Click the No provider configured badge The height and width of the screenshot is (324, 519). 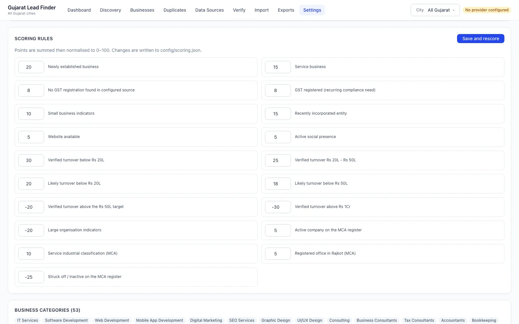(x=487, y=10)
